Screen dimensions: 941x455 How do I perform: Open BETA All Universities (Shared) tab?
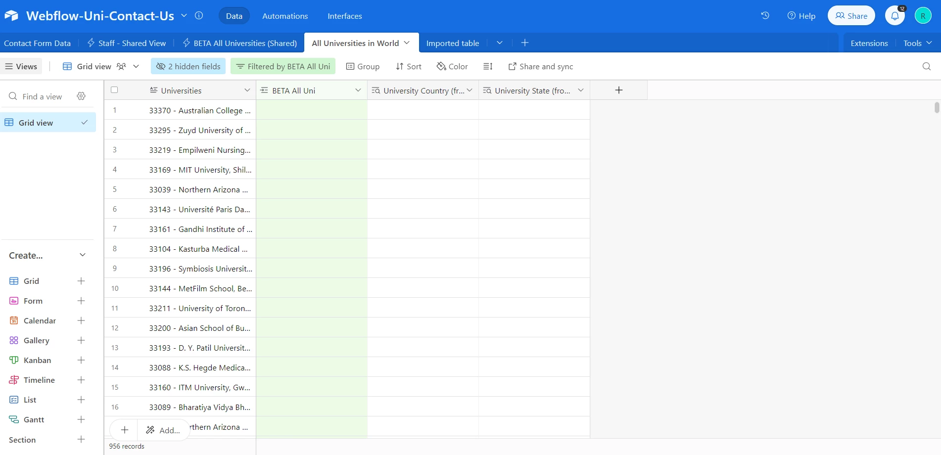pyautogui.click(x=240, y=43)
